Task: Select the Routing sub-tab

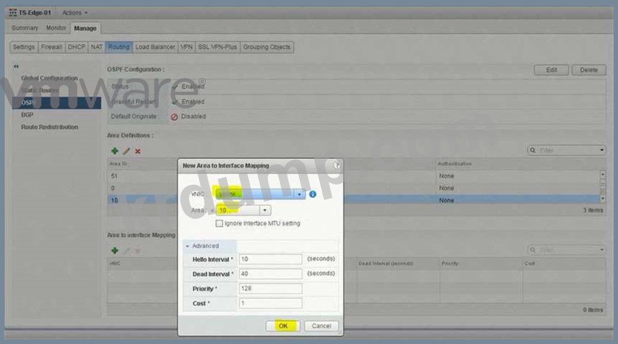Action: tap(118, 47)
